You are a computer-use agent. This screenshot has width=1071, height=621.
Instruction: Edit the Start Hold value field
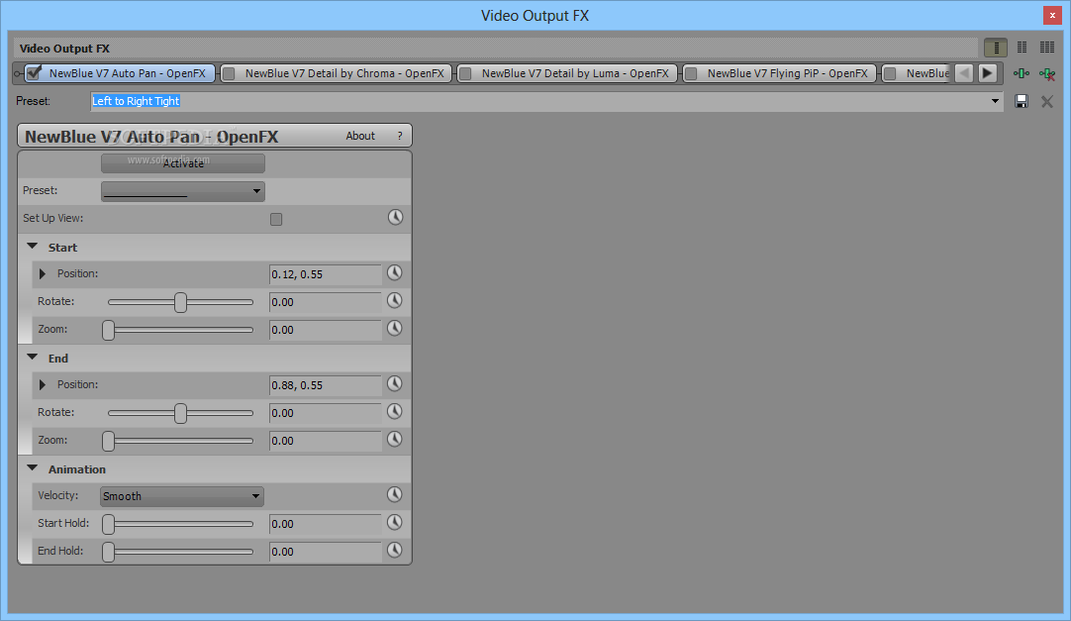(325, 524)
